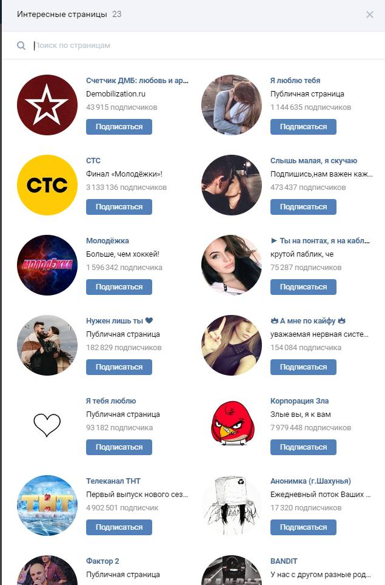Viewport: 385px width, 585px height.
Task: Open the yellow СТС logo avatar
Action: point(47,185)
